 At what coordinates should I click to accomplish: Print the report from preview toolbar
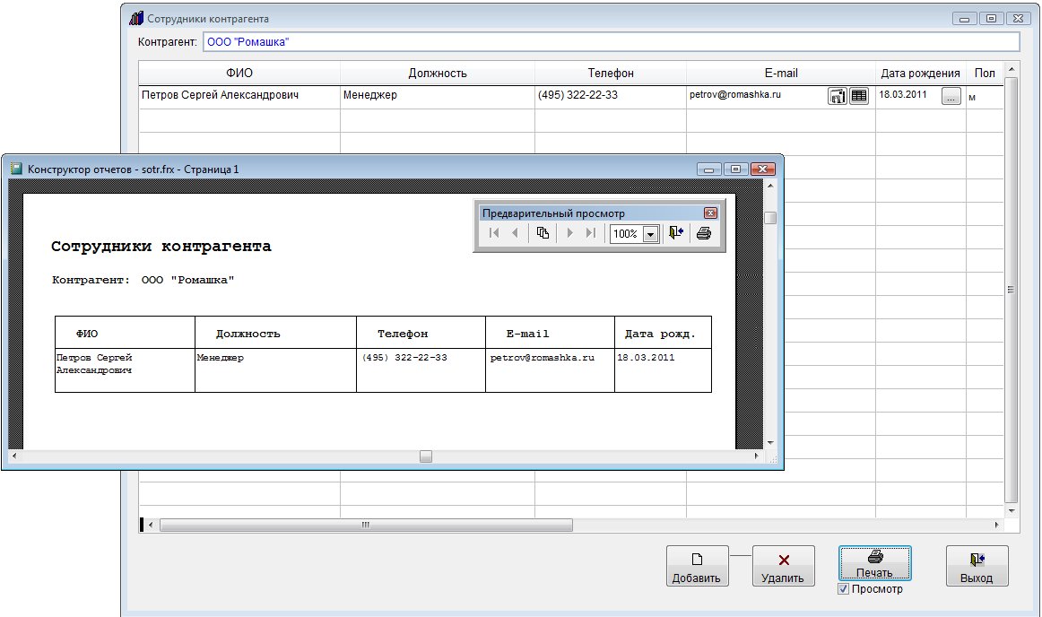pos(704,233)
